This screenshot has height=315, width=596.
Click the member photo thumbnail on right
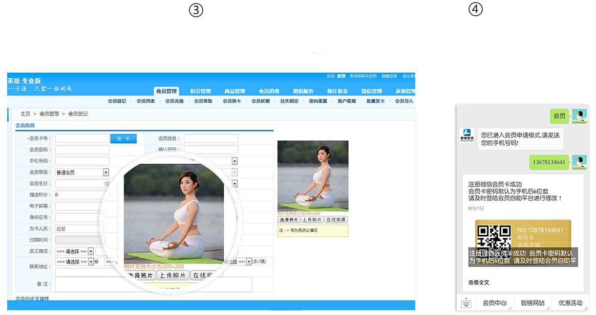(313, 175)
